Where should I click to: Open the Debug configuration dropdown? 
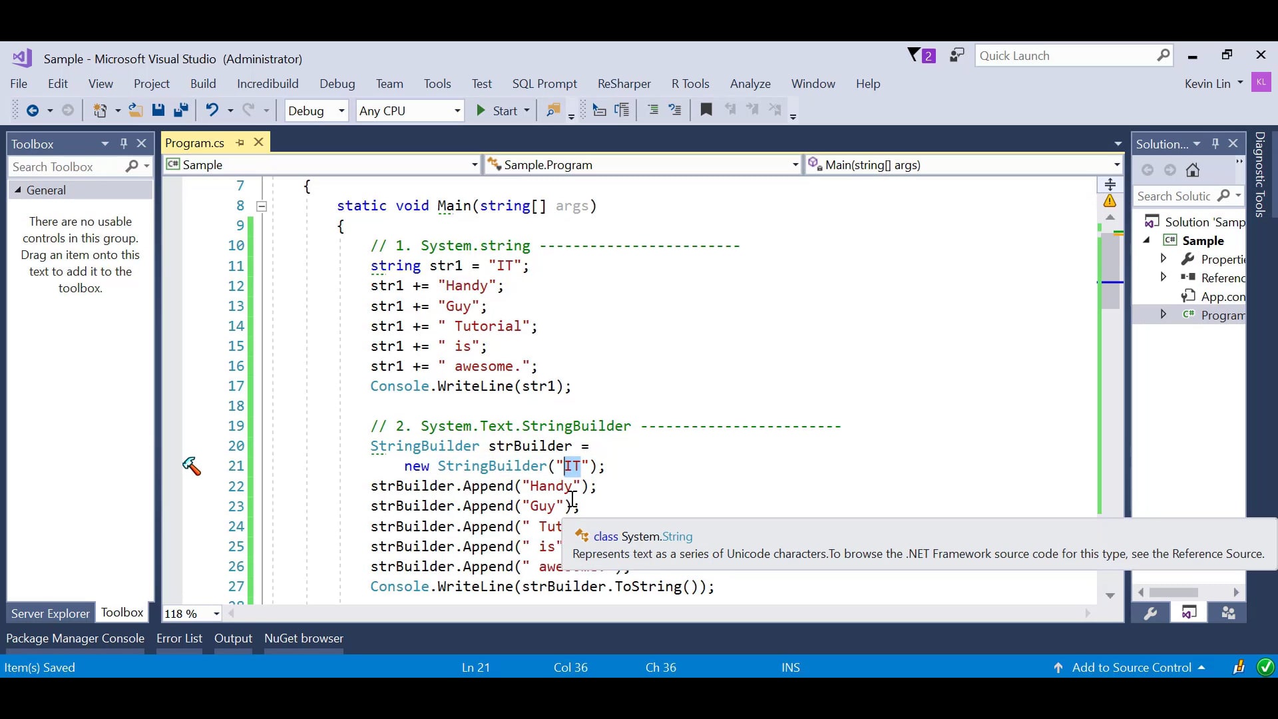pos(342,111)
